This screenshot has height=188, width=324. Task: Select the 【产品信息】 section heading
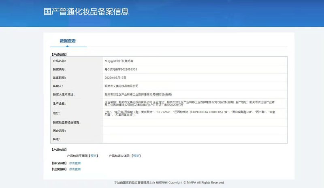(x=59, y=55)
